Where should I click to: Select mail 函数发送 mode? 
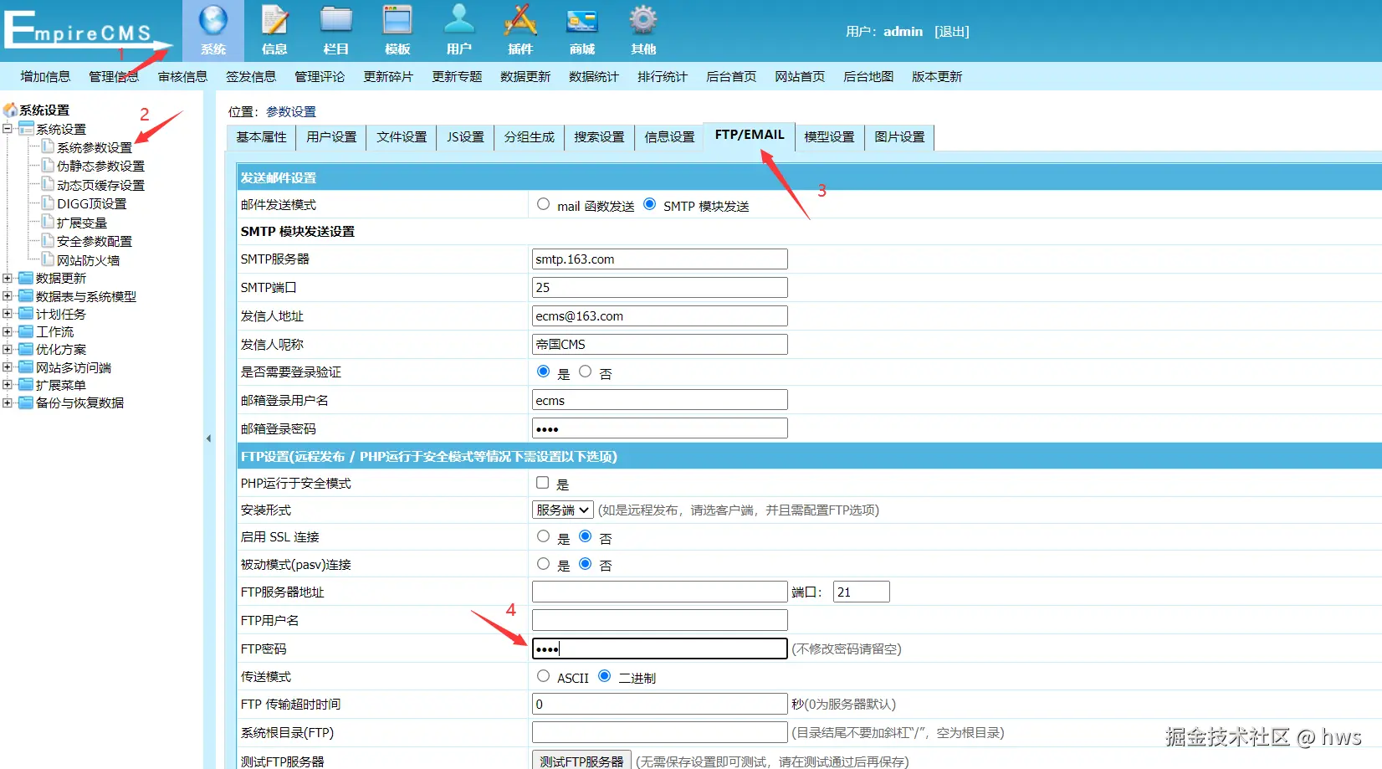click(544, 204)
